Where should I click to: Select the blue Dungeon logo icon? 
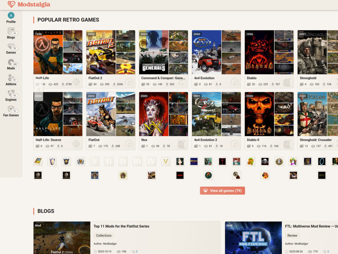194,161
